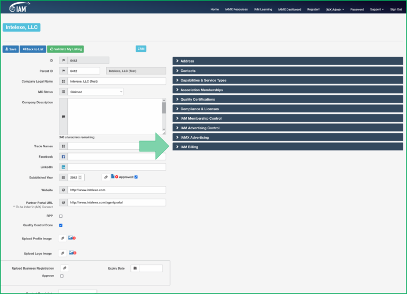This screenshot has height=294, width=407.
Task: Click the flag icon beside ID field
Action: (64, 60)
